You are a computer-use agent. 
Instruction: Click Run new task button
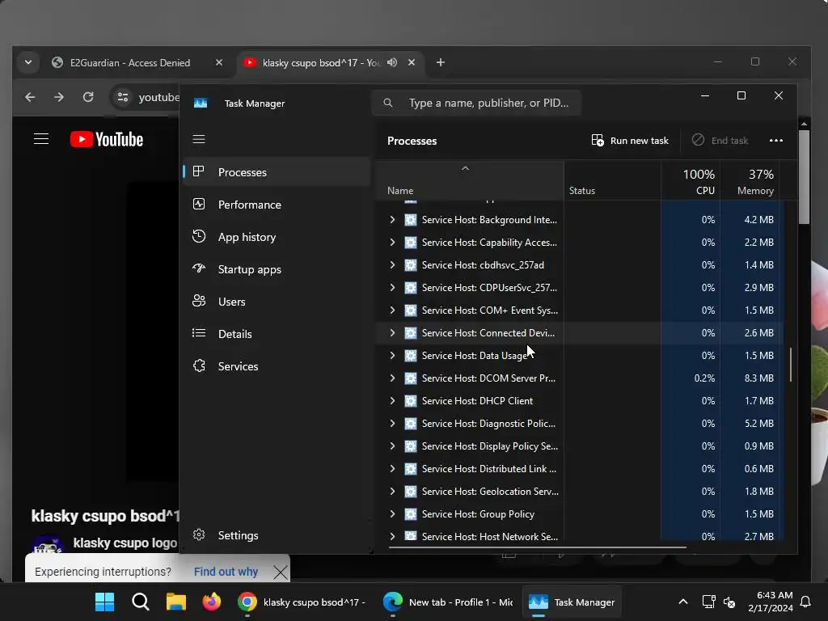click(629, 141)
